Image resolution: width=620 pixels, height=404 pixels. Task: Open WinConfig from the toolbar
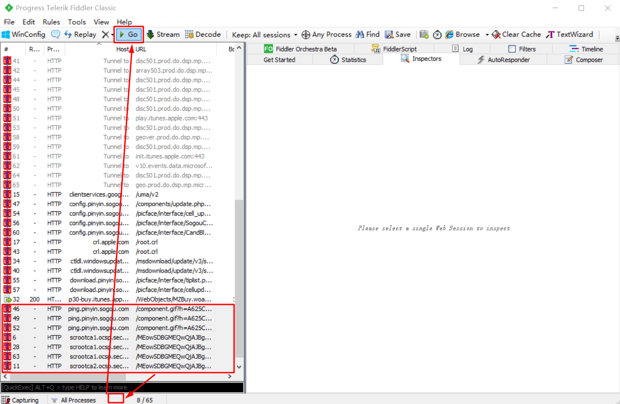click(23, 35)
